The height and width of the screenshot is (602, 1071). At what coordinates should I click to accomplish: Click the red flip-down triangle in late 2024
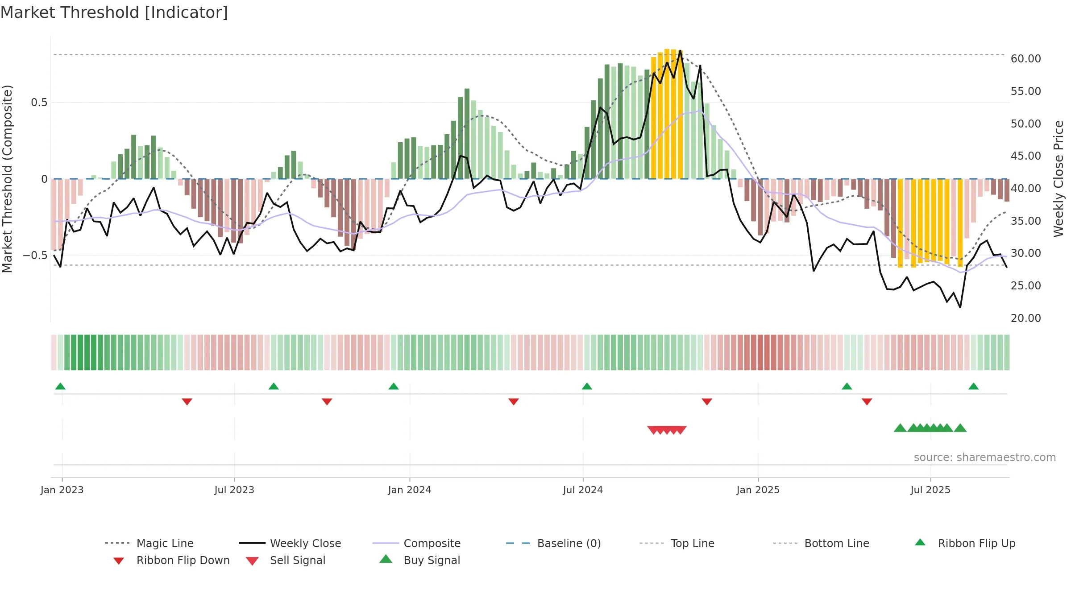click(x=707, y=402)
